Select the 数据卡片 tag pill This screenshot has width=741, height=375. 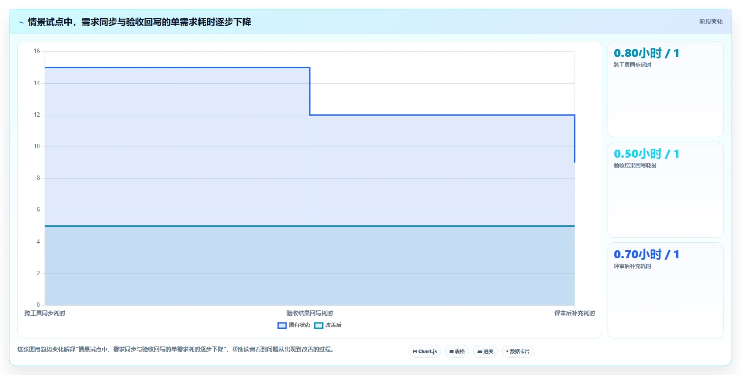click(518, 351)
